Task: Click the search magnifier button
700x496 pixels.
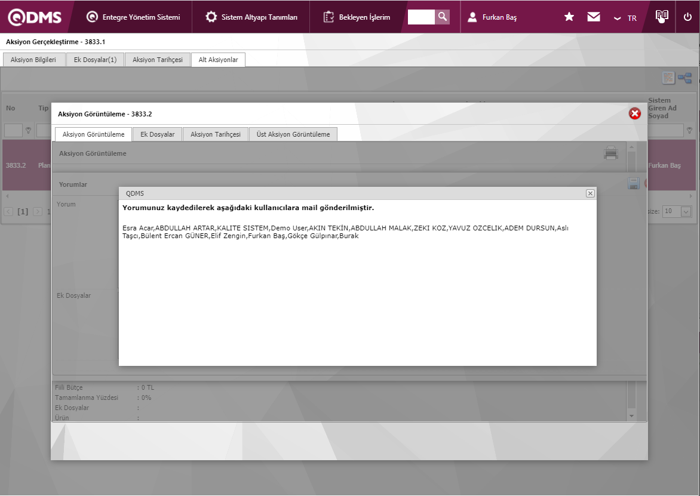Action: (x=442, y=17)
